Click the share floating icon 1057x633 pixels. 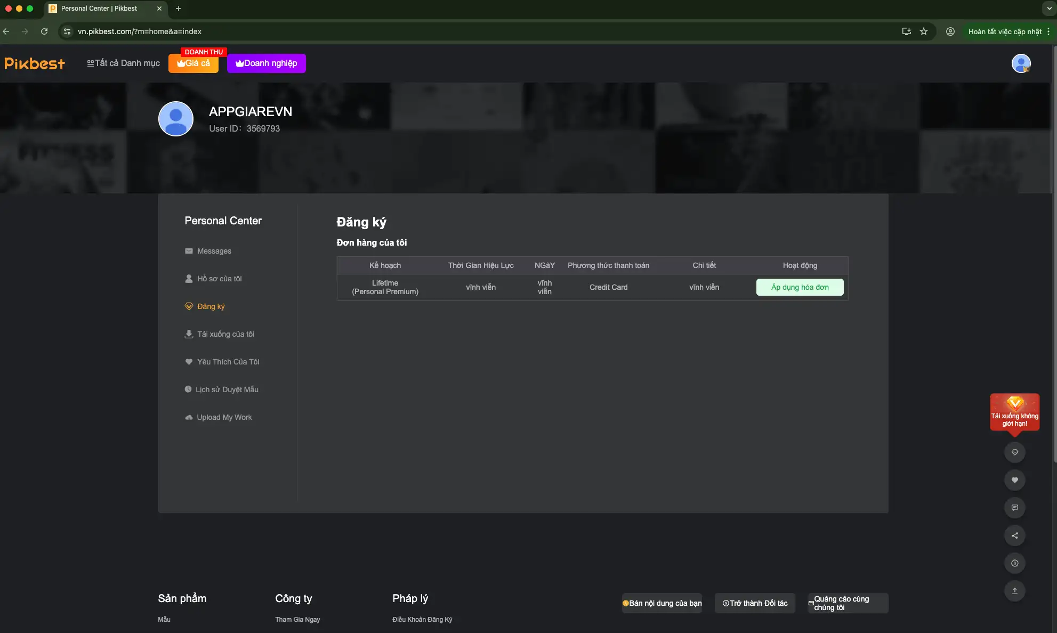[x=1014, y=535]
